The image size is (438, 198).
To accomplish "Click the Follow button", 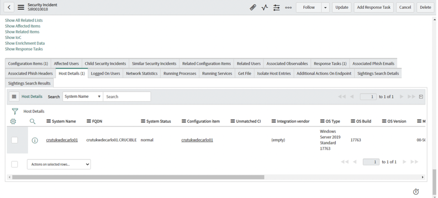I will (x=309, y=8).
